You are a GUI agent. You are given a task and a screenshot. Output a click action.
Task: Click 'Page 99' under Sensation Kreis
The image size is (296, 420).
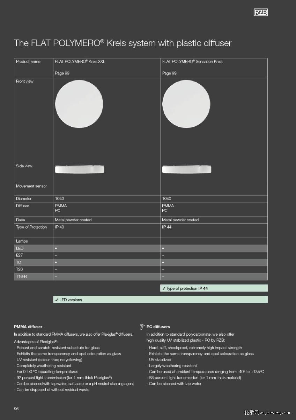coord(169,73)
